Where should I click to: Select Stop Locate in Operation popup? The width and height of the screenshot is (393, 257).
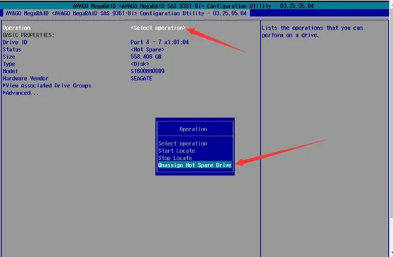point(175,158)
